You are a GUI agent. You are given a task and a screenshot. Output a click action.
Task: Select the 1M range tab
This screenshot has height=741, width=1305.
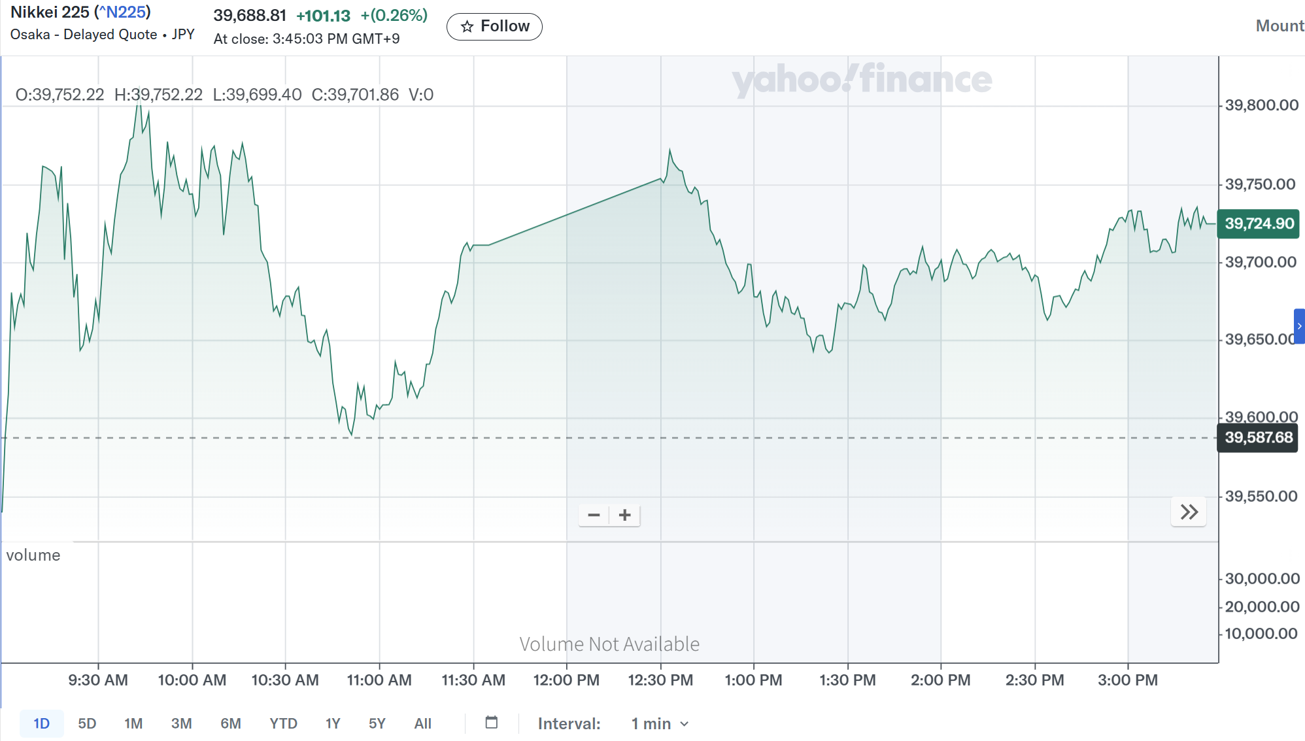(133, 723)
